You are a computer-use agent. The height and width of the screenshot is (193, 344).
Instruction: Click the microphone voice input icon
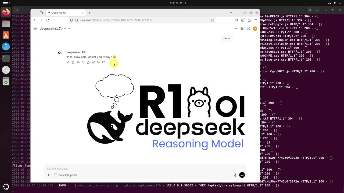[x=235, y=175]
